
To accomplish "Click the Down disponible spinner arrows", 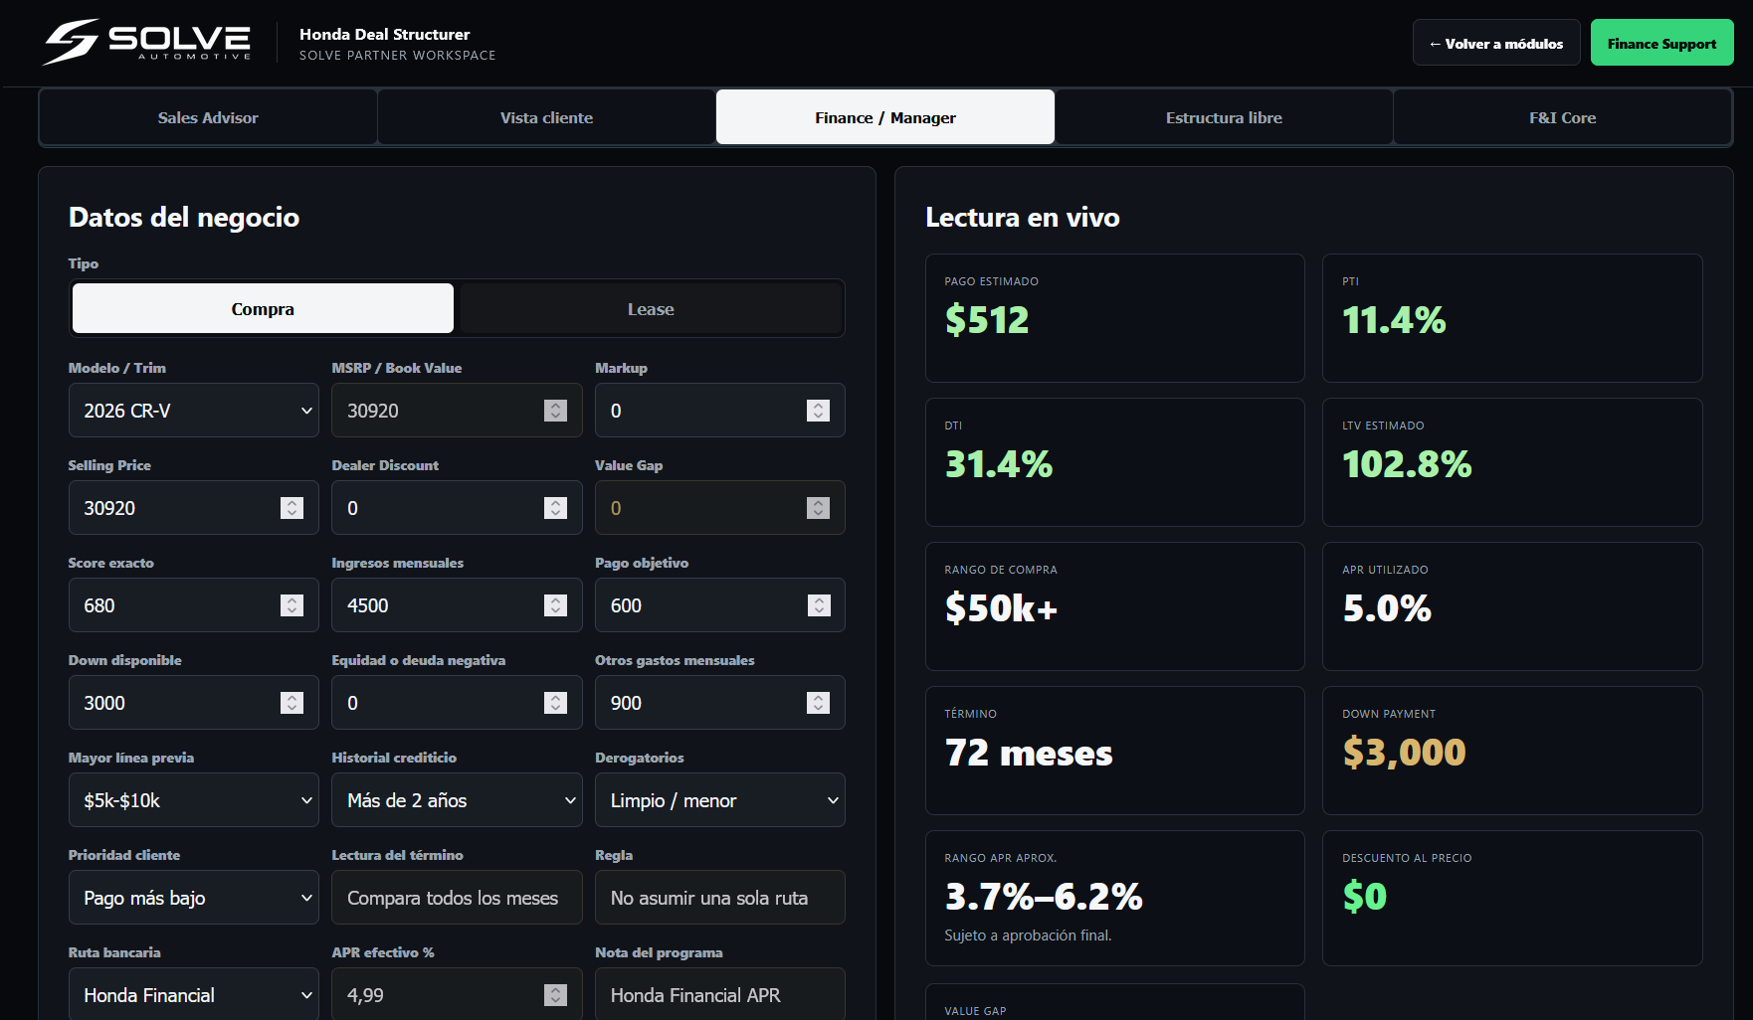I will 292,703.
